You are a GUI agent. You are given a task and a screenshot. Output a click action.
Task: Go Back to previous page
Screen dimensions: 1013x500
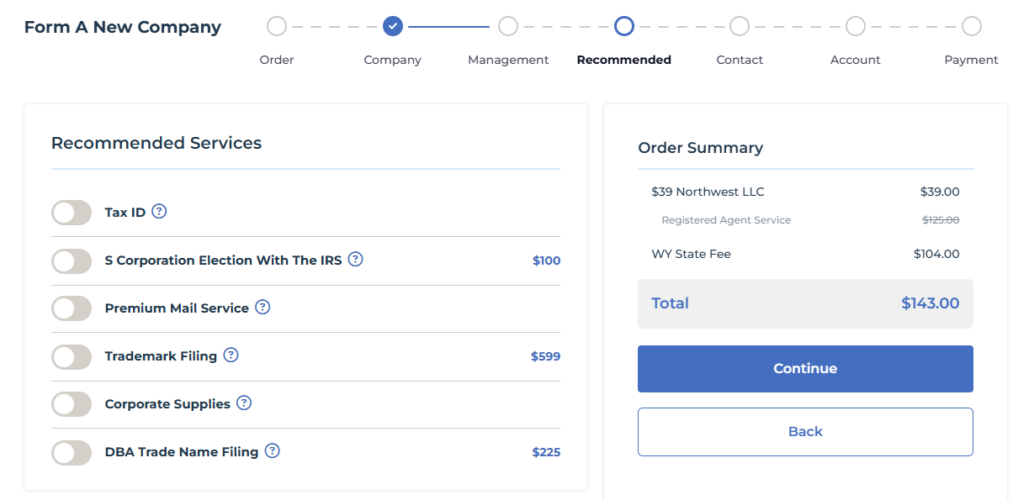tap(805, 432)
